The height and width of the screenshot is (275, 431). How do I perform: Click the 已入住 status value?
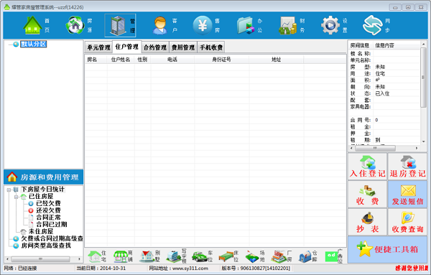point(382,93)
